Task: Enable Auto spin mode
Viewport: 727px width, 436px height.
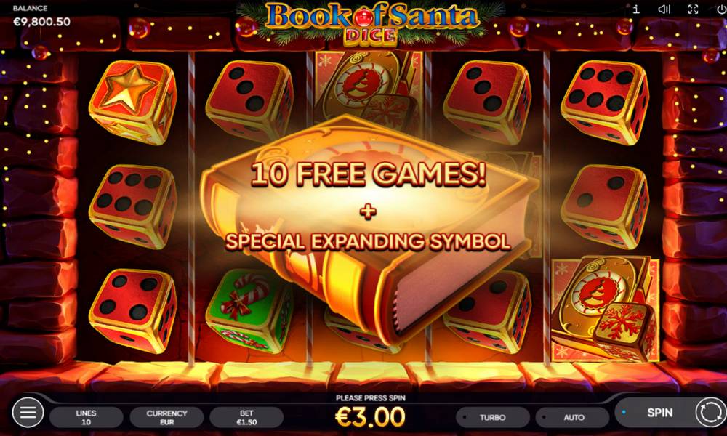Action: (x=573, y=417)
